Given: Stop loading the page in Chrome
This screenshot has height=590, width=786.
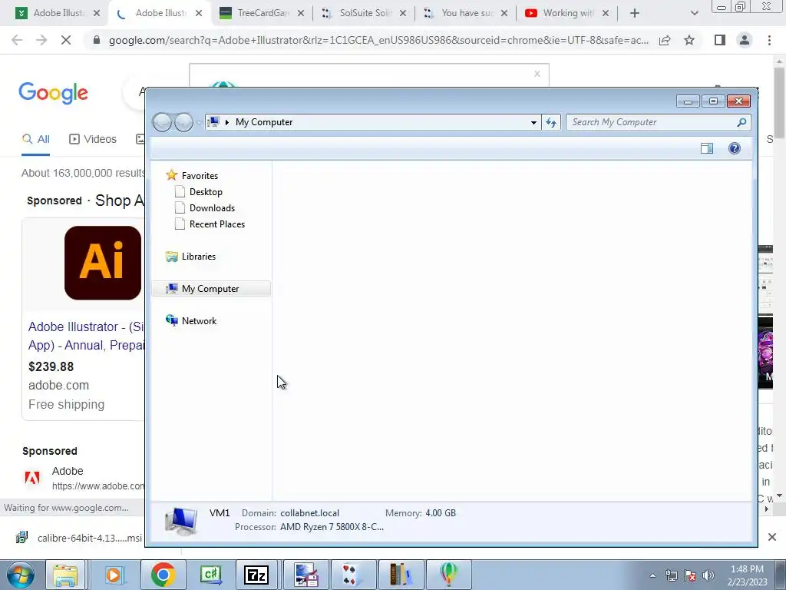Looking at the screenshot, I should click(x=66, y=40).
